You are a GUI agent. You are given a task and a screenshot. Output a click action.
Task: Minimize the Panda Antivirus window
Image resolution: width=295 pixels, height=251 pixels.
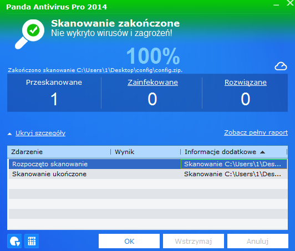point(276,5)
